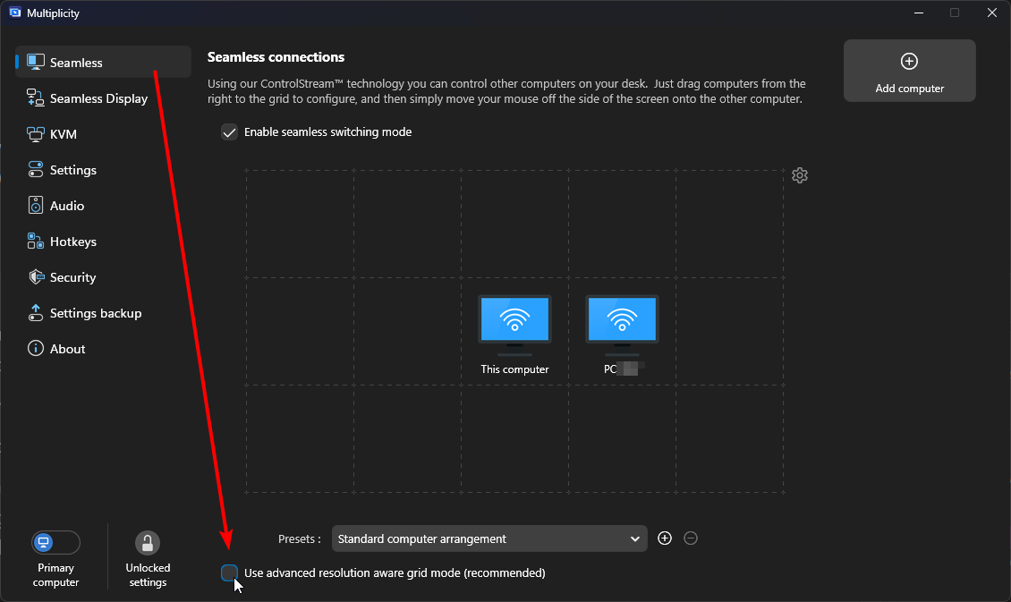Disable seamless switching mode checkbox
The height and width of the screenshot is (602, 1011).
pyautogui.click(x=230, y=132)
